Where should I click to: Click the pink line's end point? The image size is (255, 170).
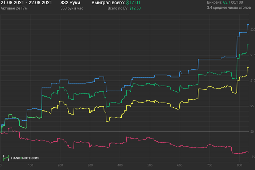[x=249, y=152]
